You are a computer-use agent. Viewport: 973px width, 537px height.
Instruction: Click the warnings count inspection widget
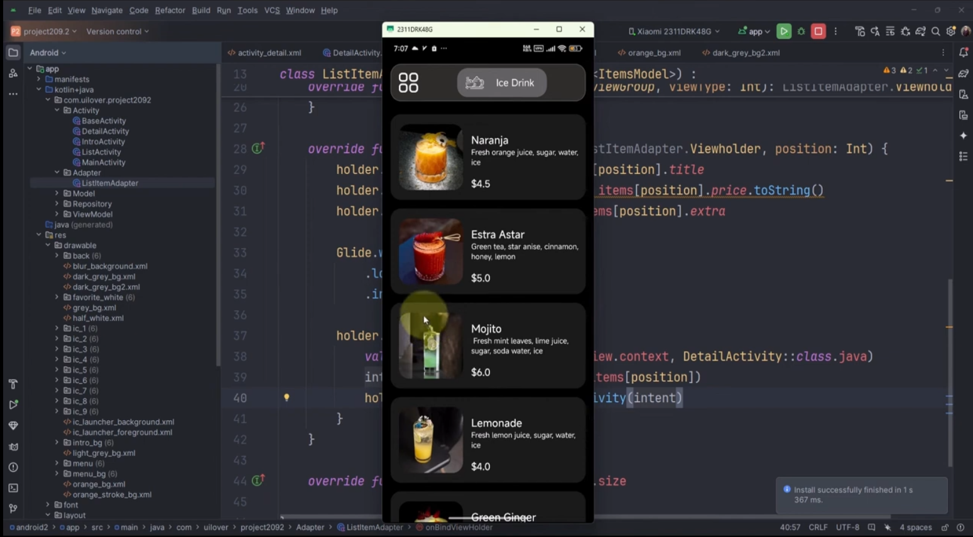click(x=905, y=70)
